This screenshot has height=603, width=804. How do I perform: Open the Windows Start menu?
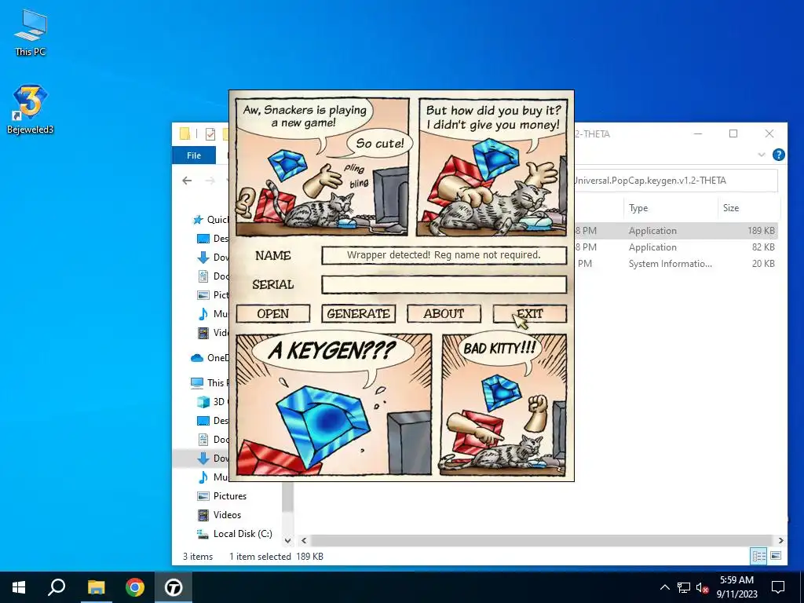19,587
